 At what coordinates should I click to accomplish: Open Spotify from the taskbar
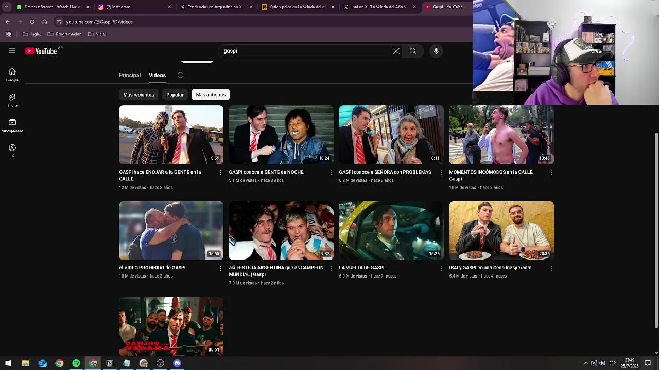(x=76, y=363)
